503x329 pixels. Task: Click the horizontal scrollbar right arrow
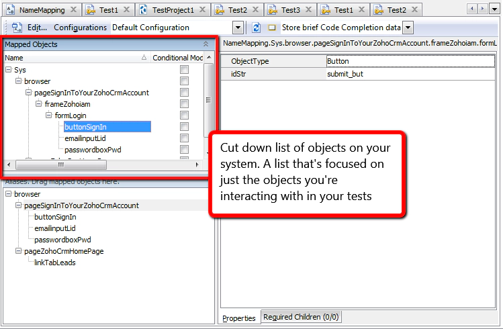point(197,164)
